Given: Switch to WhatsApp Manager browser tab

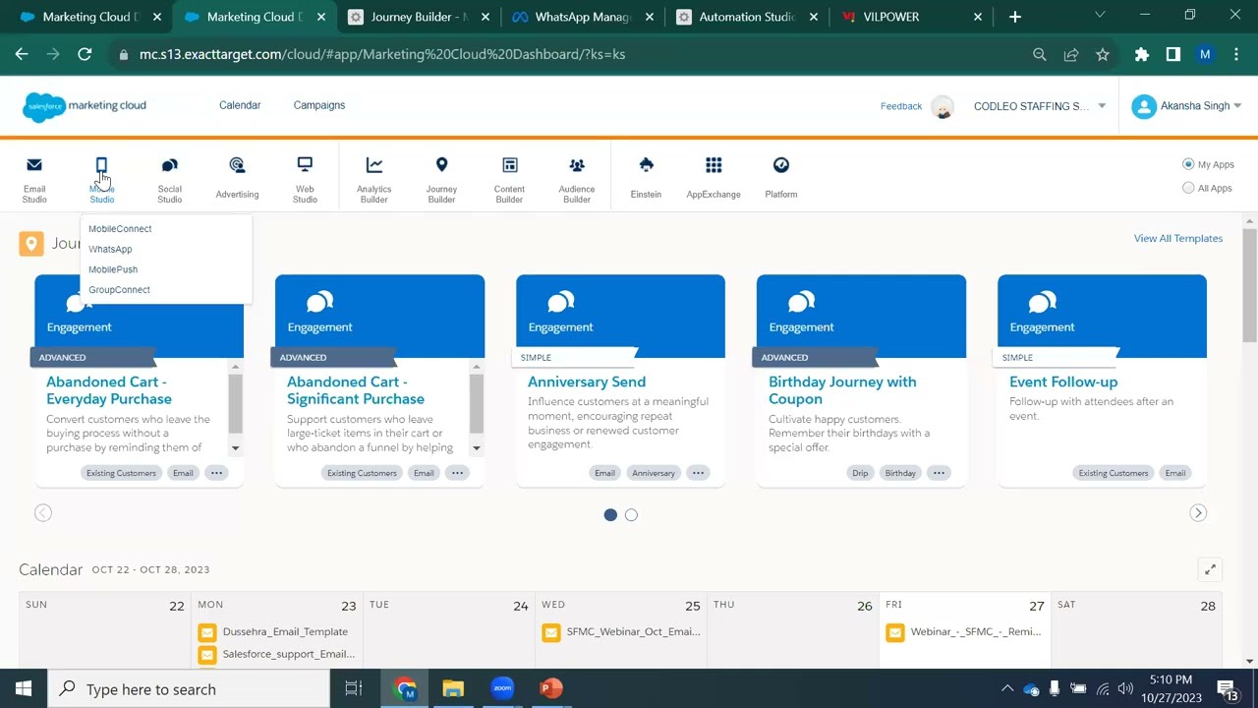Looking at the screenshot, I should point(581,17).
